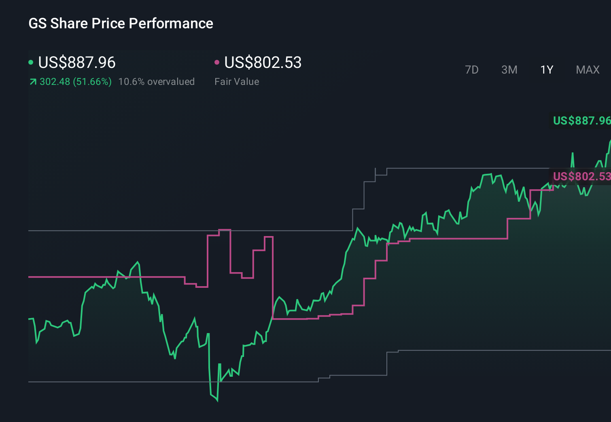Switch to the MAX time range tab
The image size is (611, 422).
tap(587, 70)
